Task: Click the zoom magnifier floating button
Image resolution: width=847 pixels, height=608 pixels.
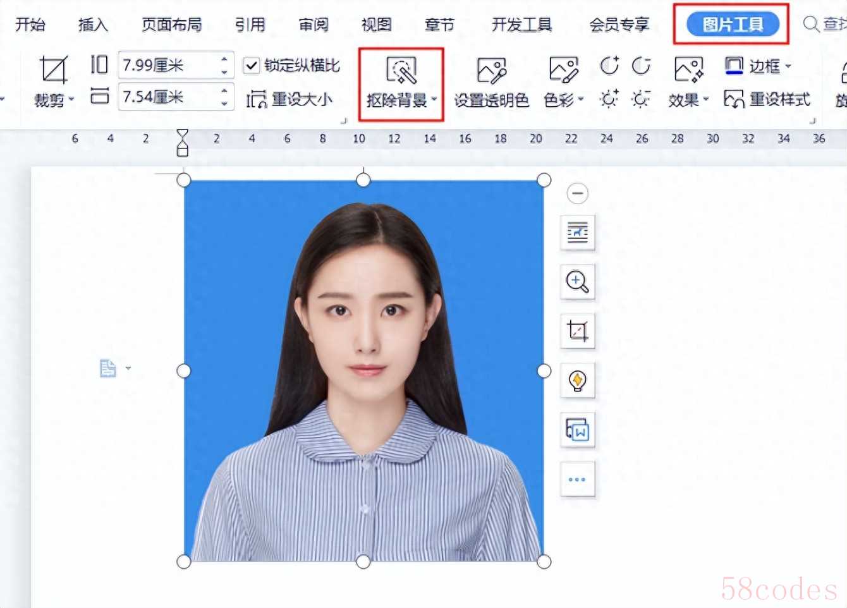Action: pos(577,281)
